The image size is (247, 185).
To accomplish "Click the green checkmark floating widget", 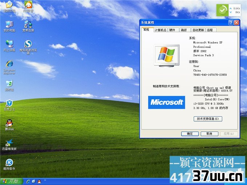I will (x=222, y=10).
